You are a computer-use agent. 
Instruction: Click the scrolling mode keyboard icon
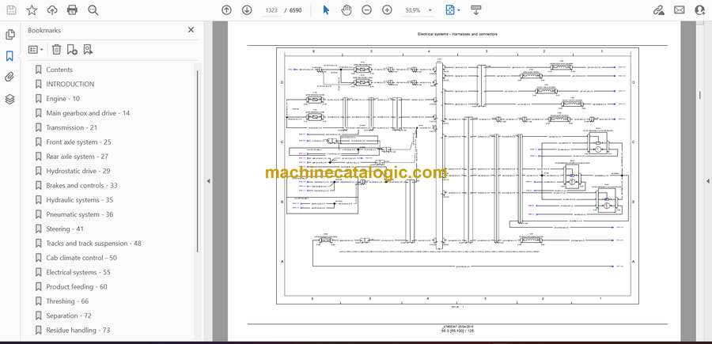pos(476,10)
